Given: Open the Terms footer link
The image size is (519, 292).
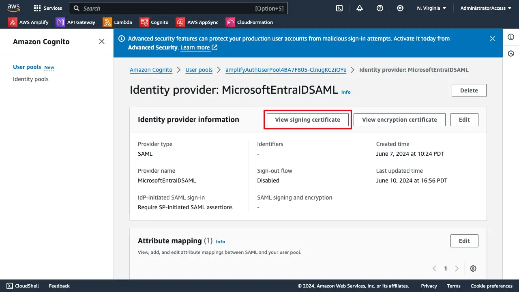Looking at the screenshot, I should (x=454, y=286).
